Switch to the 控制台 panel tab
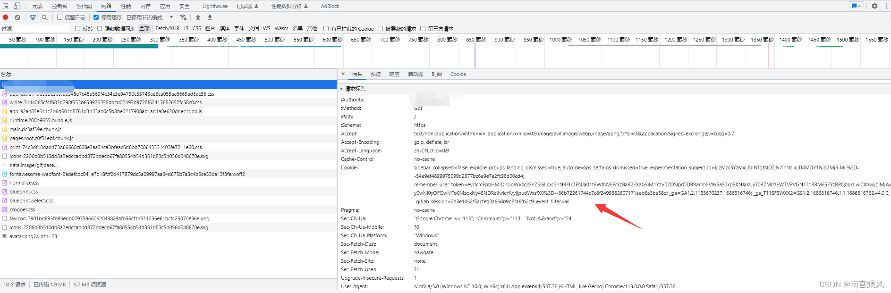This screenshot has width=891, height=293. pyautogui.click(x=59, y=6)
